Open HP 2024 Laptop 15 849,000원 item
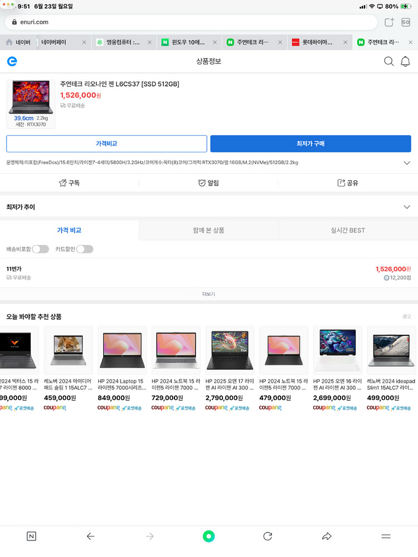The height and width of the screenshot is (557, 418). tap(122, 368)
